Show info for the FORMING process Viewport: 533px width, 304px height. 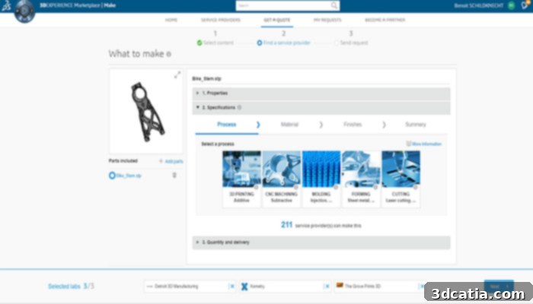tap(375, 187)
